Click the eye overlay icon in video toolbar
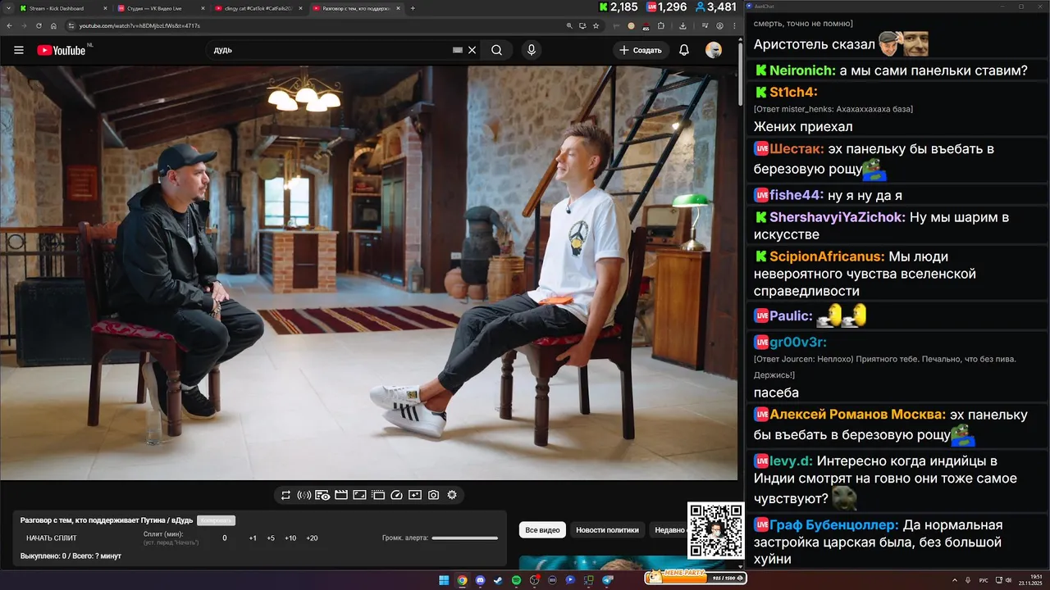This screenshot has height=590, width=1050. 322,495
